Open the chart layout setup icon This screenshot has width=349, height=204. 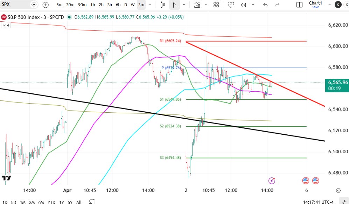299,5
